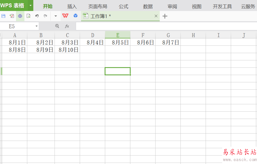Expand the Name Box dropdown arrow

(37, 26)
